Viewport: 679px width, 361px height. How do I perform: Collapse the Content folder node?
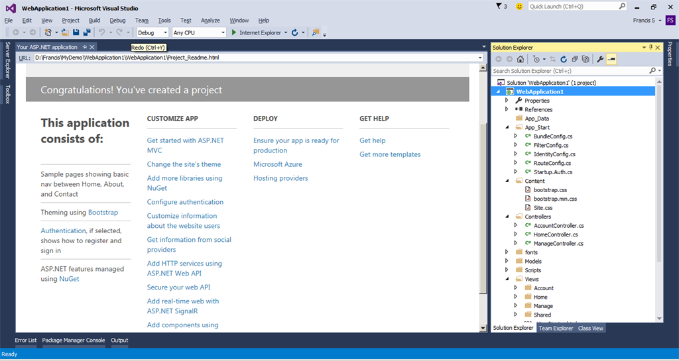(507, 181)
